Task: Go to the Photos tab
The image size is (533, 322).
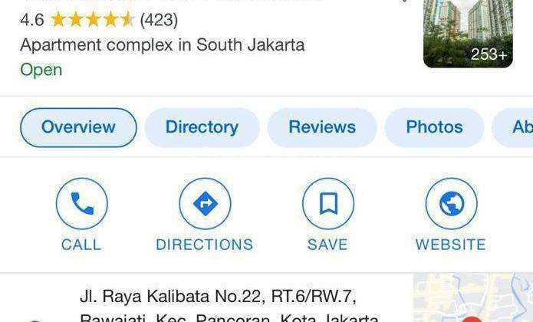Action: [434, 127]
